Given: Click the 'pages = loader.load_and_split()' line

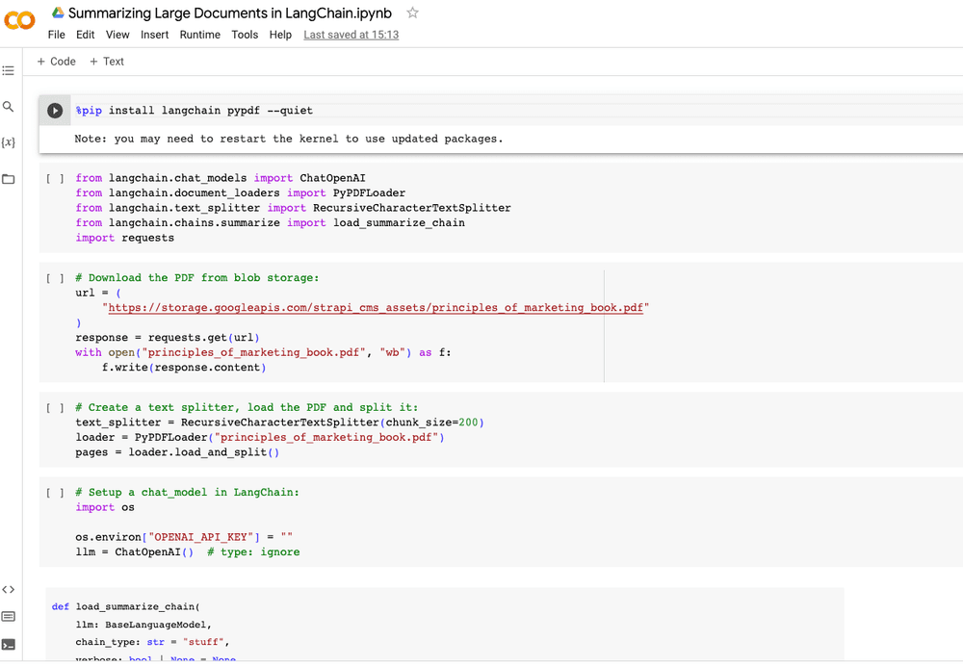Looking at the screenshot, I should point(177,452).
